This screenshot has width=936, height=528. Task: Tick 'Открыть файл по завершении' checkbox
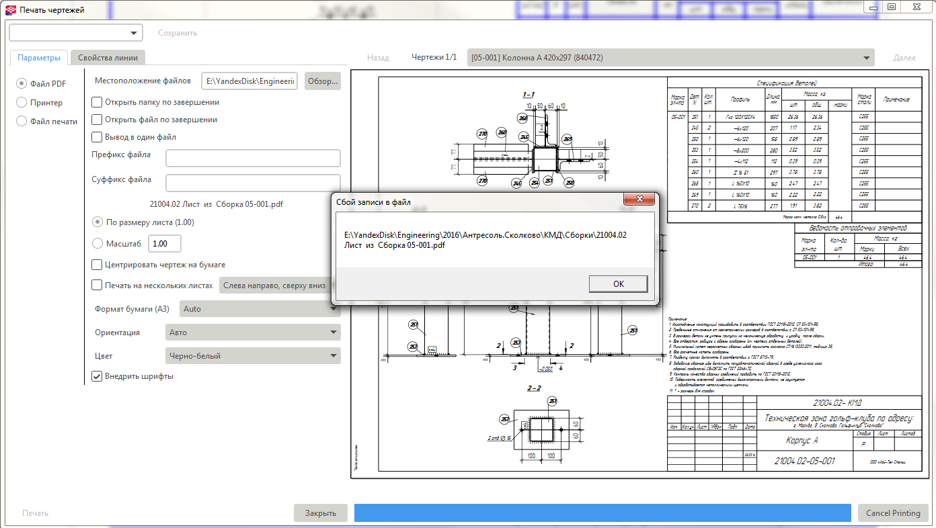[x=97, y=120]
